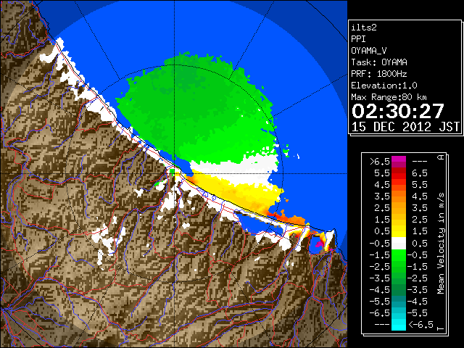Viewport: 464px width, 348px height.
Task: Click the '15 DEC 2012 JST' date
Action: (405, 127)
